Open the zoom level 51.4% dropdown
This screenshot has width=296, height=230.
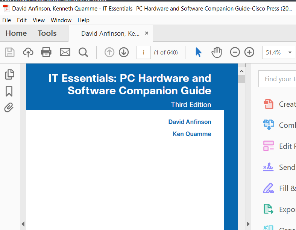pyautogui.click(x=290, y=53)
